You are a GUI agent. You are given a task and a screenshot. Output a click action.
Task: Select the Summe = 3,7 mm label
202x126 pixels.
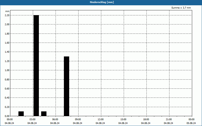click(x=181, y=8)
